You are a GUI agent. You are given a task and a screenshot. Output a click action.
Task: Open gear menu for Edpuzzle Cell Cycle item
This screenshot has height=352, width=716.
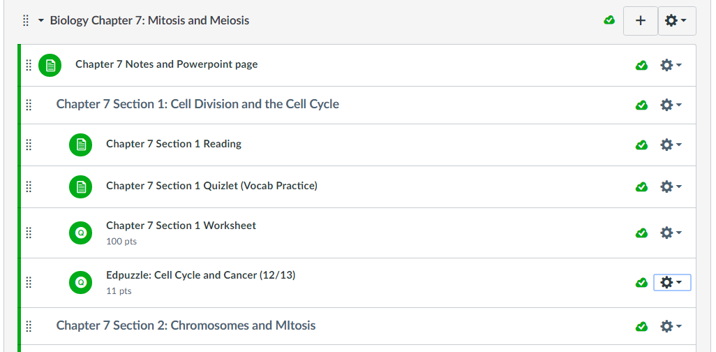click(671, 282)
